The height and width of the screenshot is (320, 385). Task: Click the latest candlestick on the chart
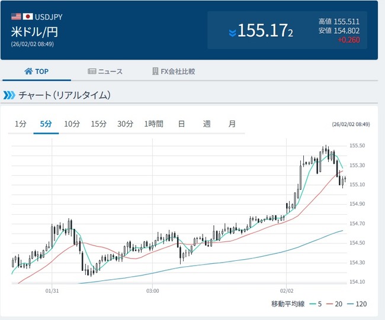coord(344,180)
